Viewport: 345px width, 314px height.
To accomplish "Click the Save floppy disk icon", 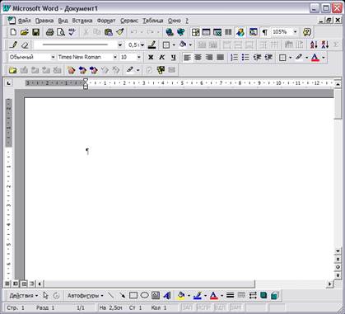I will (x=35, y=32).
